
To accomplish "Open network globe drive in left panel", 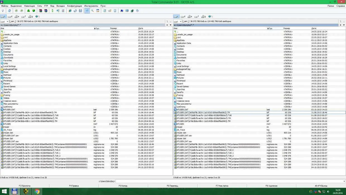I will tap(38, 16).
